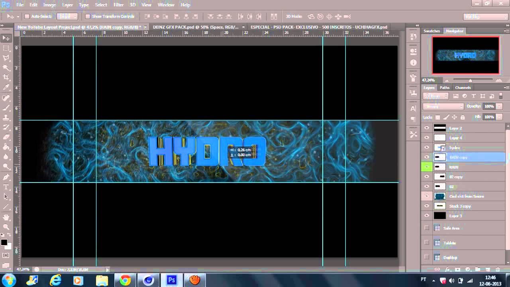The width and height of the screenshot is (510, 287).
Task: Click the Link layers icon
Action: (437, 270)
